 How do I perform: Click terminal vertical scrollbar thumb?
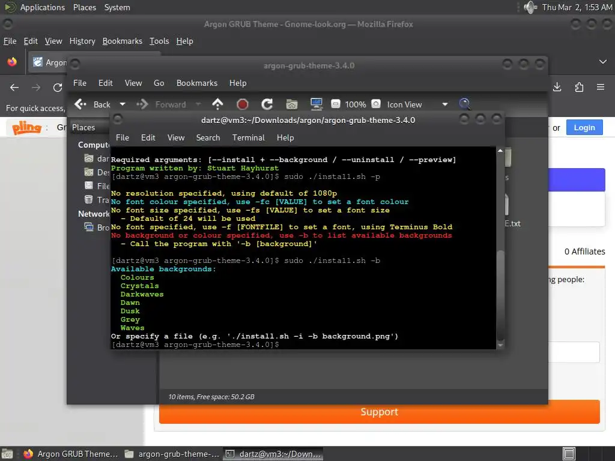(500, 295)
